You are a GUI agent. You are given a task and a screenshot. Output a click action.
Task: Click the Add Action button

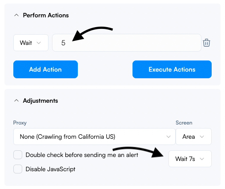[45, 69]
